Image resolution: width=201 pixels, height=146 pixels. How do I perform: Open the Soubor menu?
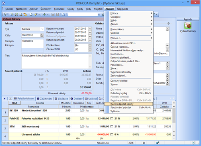9,9
